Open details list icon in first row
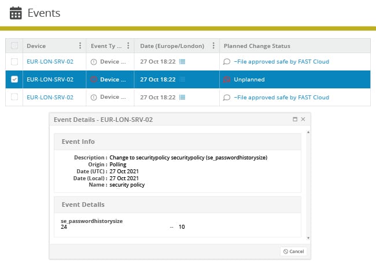This screenshot has height=264, width=376. pyautogui.click(x=182, y=62)
